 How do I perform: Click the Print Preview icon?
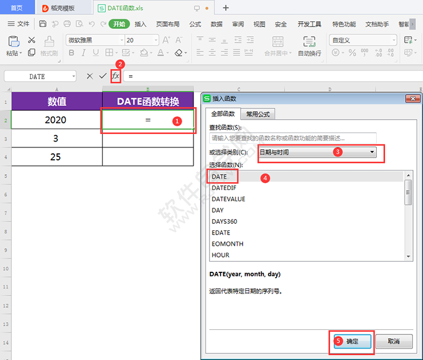79,24
